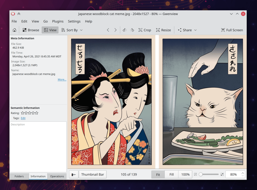Switch to the Operations tab
The image size is (257, 190).
(x=57, y=176)
